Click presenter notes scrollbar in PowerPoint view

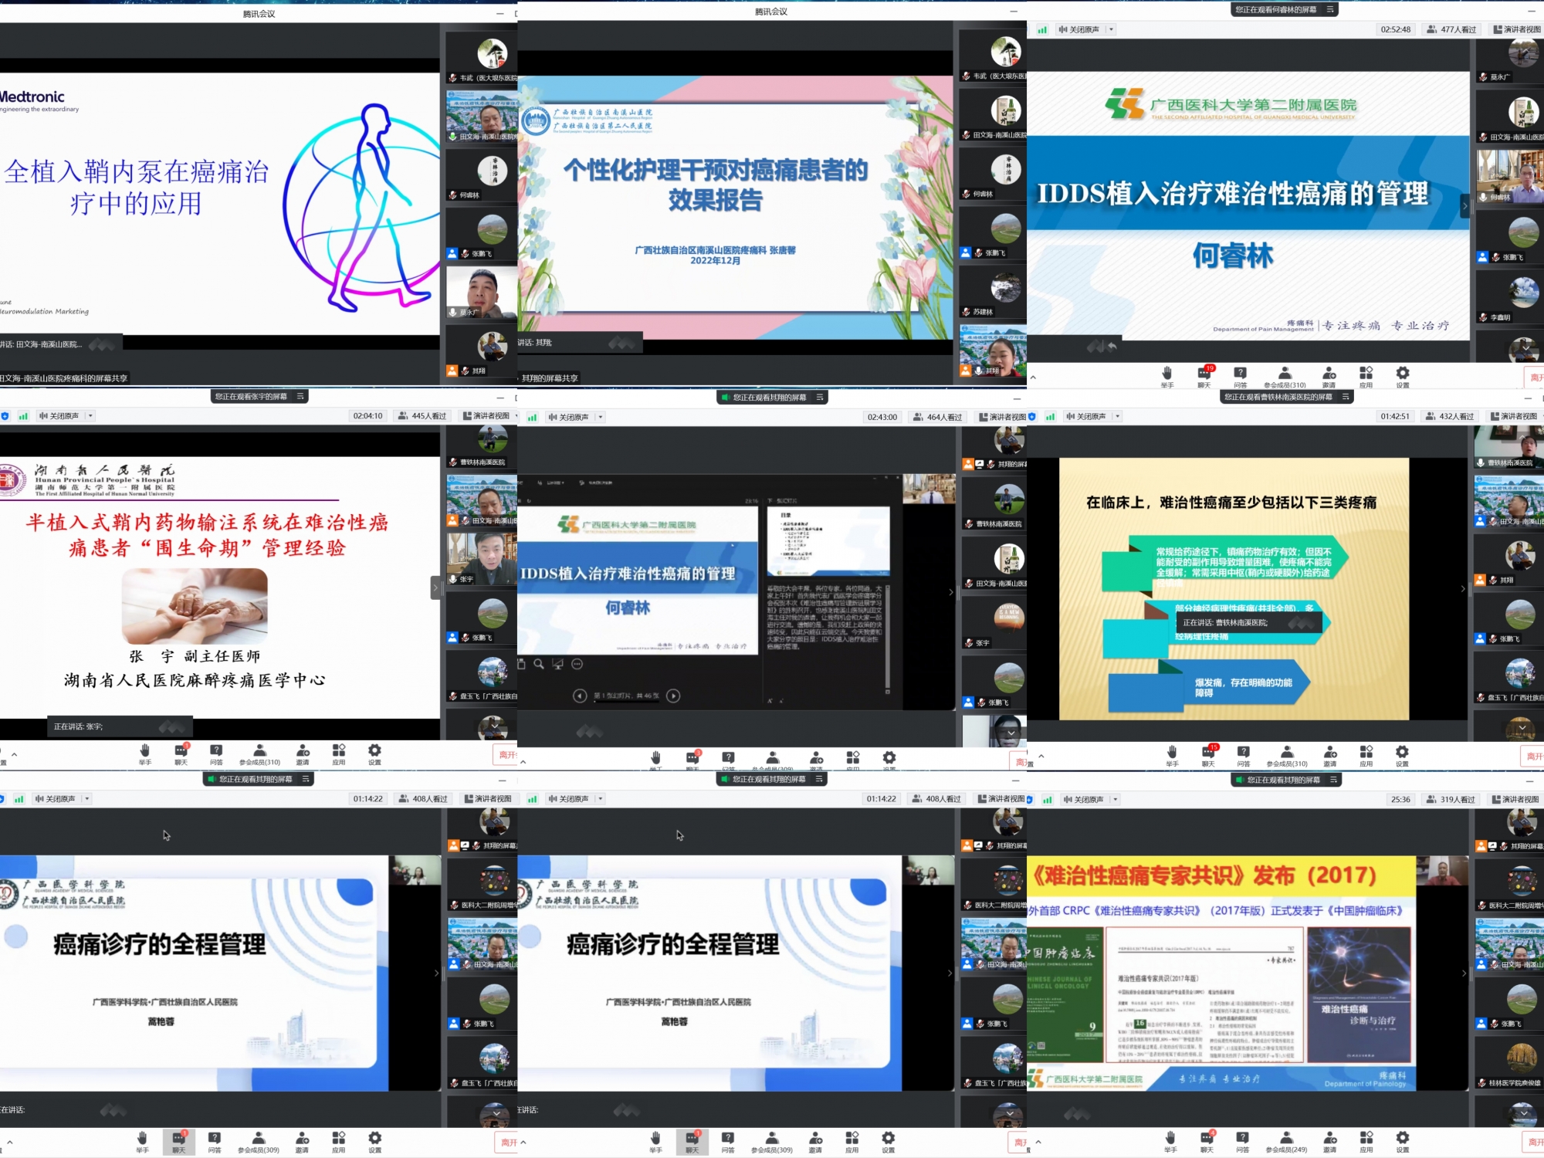887,637
